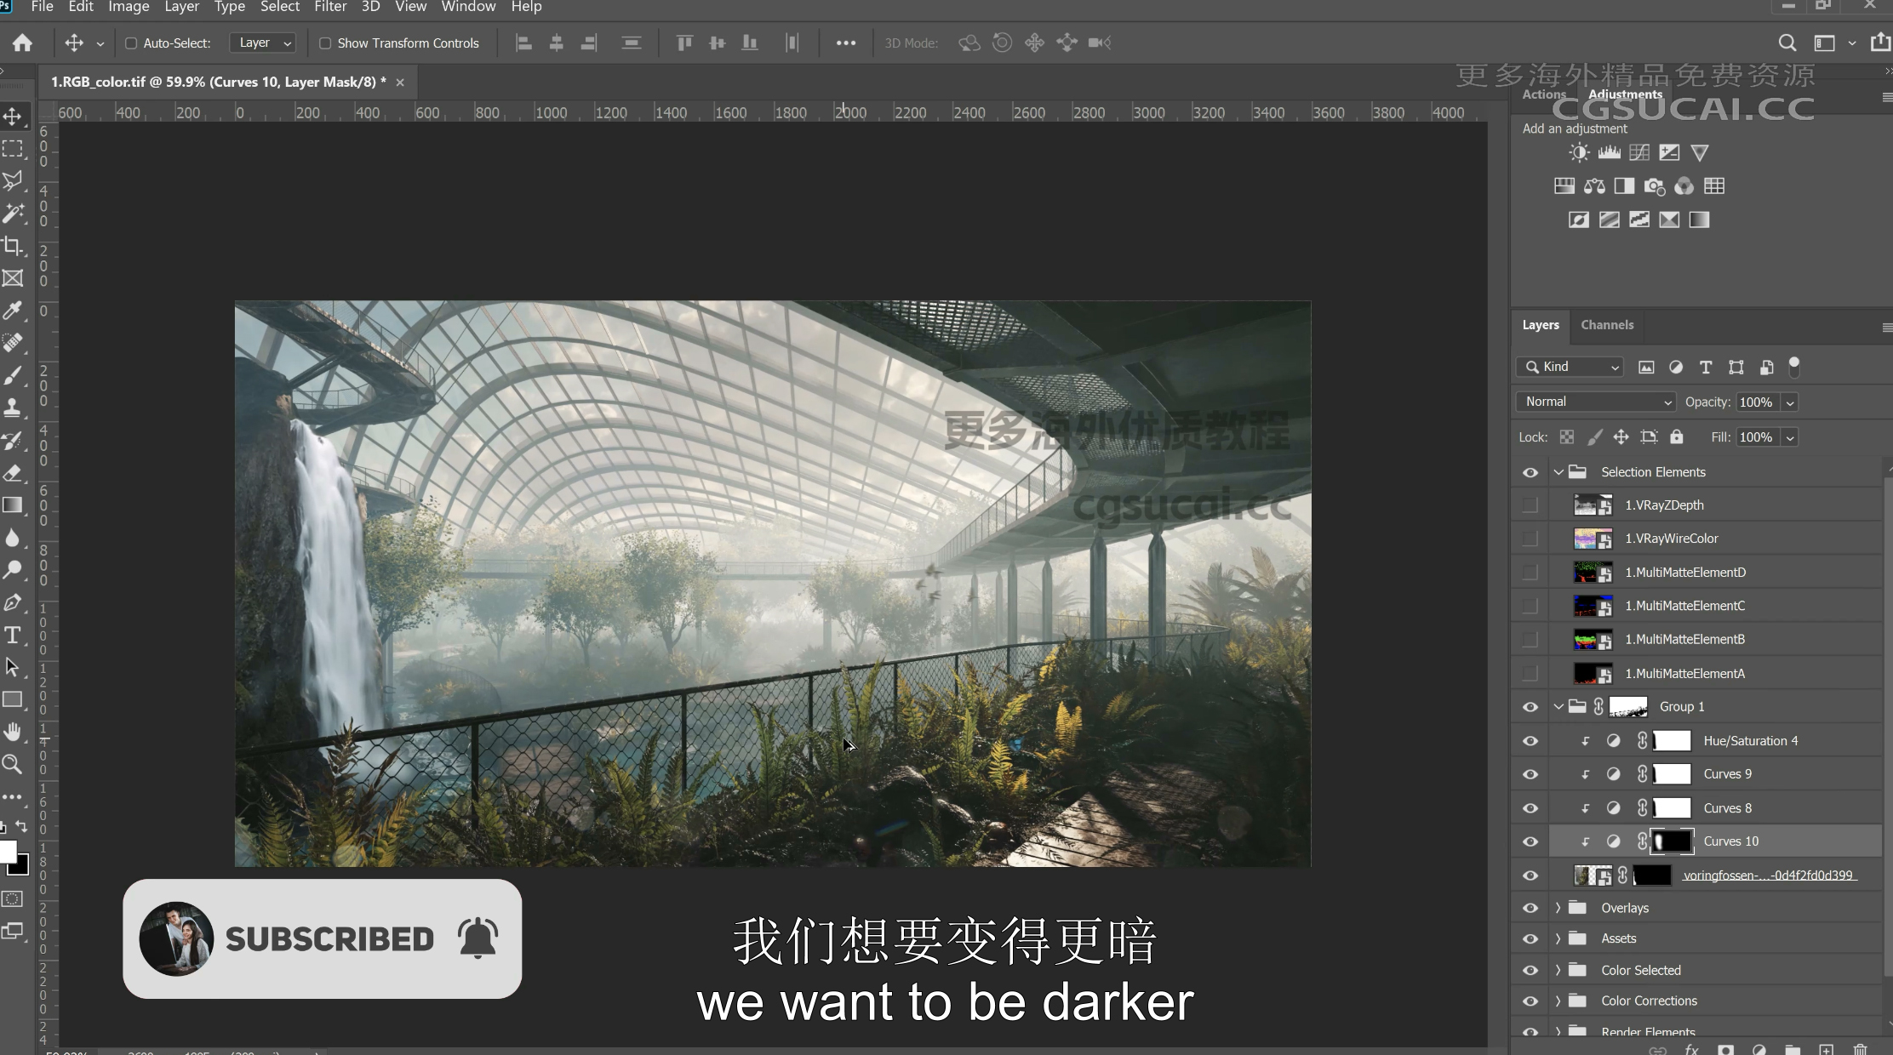Select the Blur tool

[x=13, y=538]
